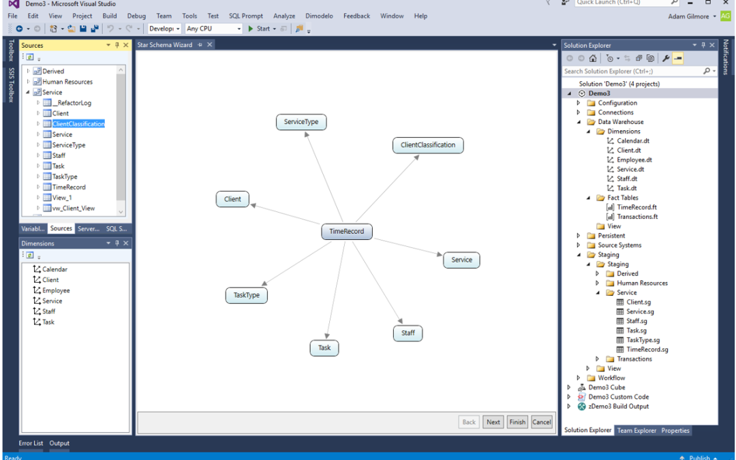Viewport: 736px width, 460px height.
Task: Click the Sources tree vertical scrollbar
Action: pyautogui.click(x=121, y=136)
